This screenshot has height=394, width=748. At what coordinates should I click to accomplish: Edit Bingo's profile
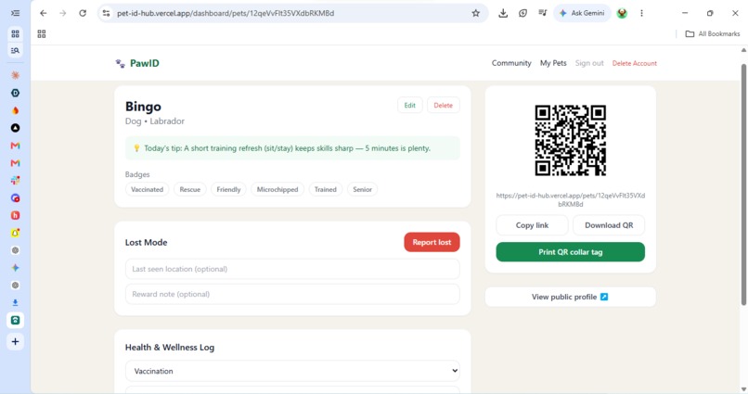[x=410, y=106]
